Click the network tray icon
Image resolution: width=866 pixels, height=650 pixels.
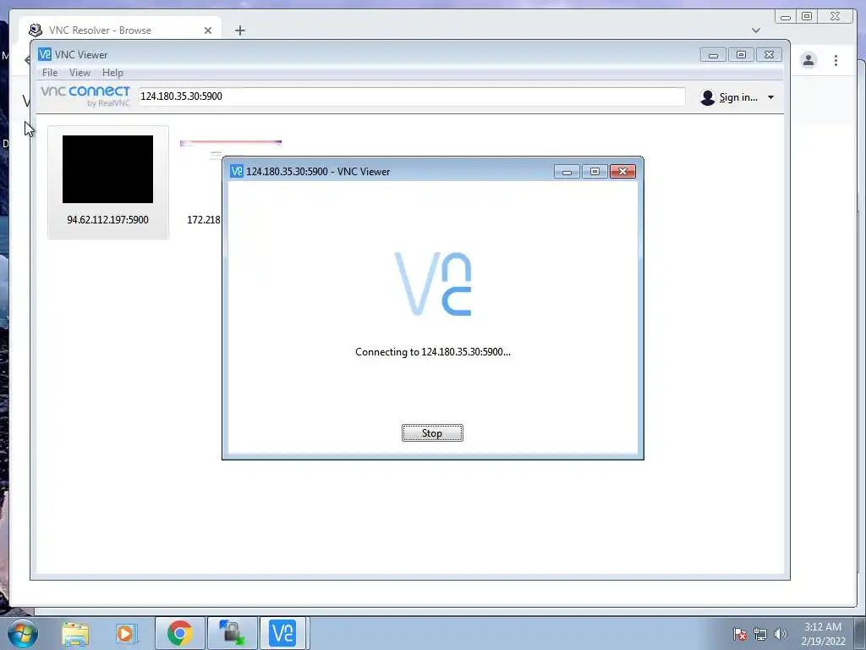[760, 634]
